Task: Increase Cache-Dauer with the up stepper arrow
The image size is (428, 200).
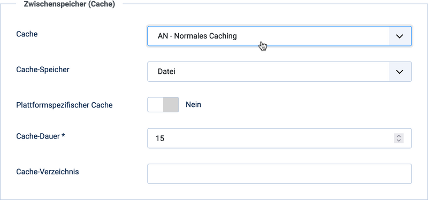Action: (x=399, y=136)
